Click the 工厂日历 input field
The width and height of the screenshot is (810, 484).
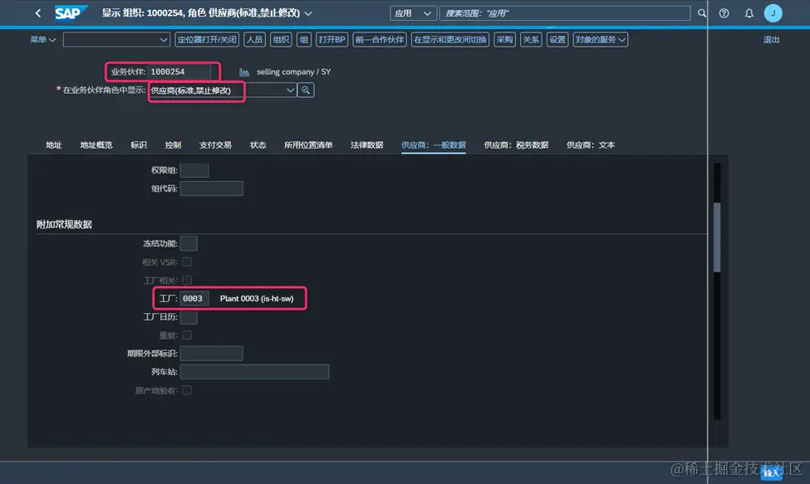[189, 317]
